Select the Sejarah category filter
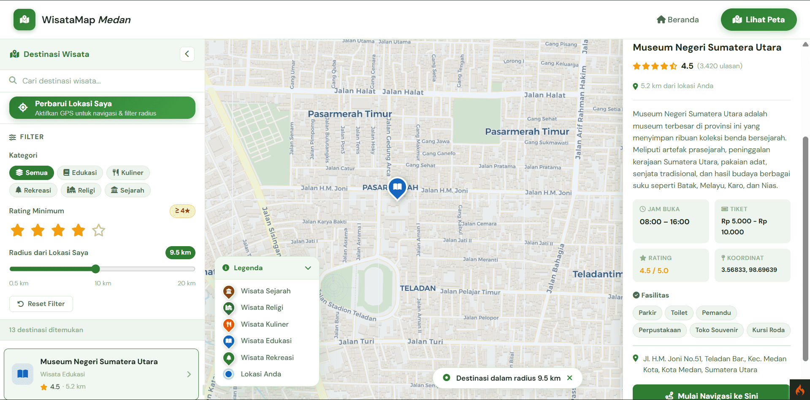Image resolution: width=810 pixels, height=400 pixels. coord(127,191)
